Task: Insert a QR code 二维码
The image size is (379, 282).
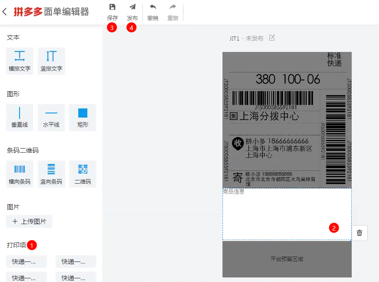Action: (x=83, y=174)
